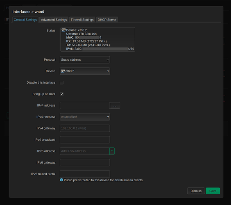Open the IPv4 address ellipsis options button

115,105
